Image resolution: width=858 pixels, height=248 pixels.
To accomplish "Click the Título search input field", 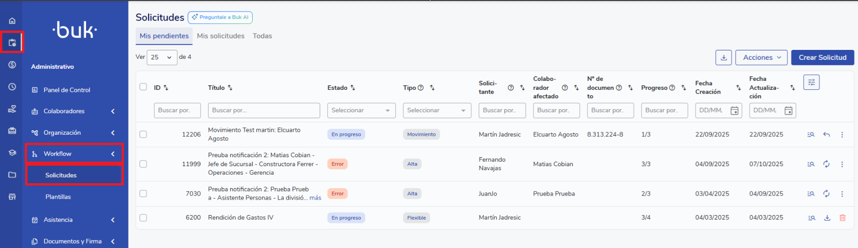I will click(264, 110).
